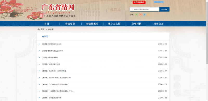Click the dfz.gd.gov.cn URL text
The image size is (208, 101).
pyautogui.click(x=58, y=13)
